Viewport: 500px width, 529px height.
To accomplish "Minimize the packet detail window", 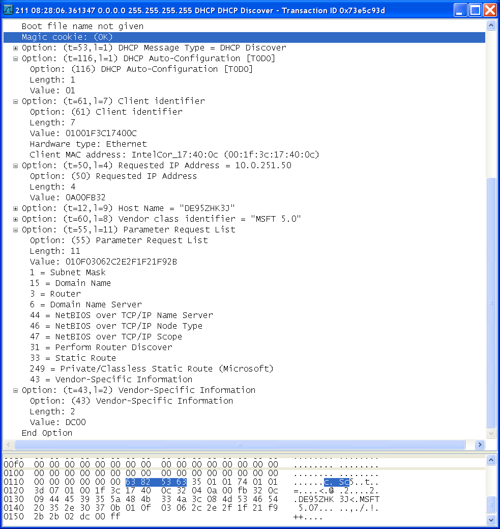I will tap(460, 10).
